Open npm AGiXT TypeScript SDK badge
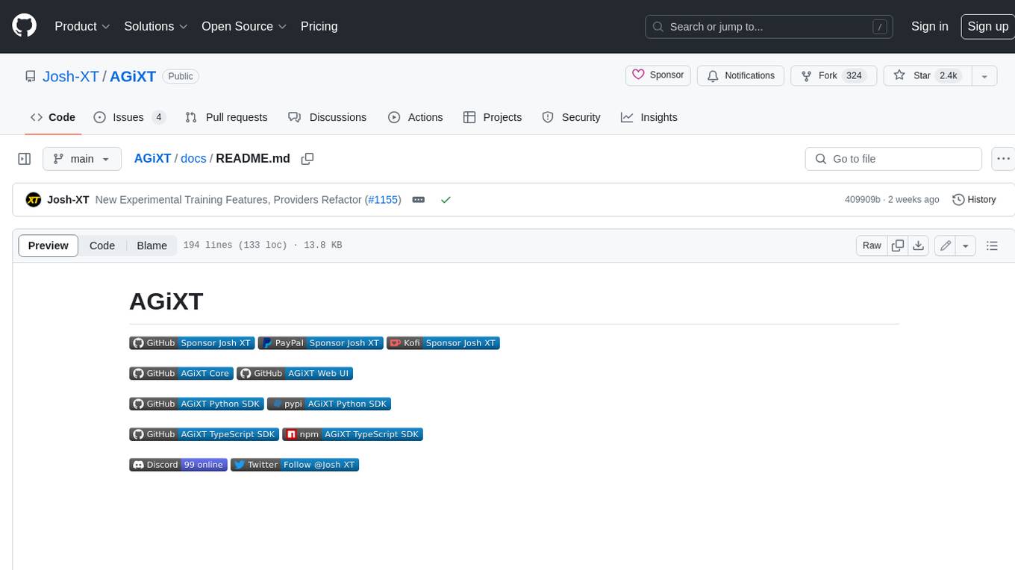Screen dimensions: 1015x570 [x=353, y=434]
